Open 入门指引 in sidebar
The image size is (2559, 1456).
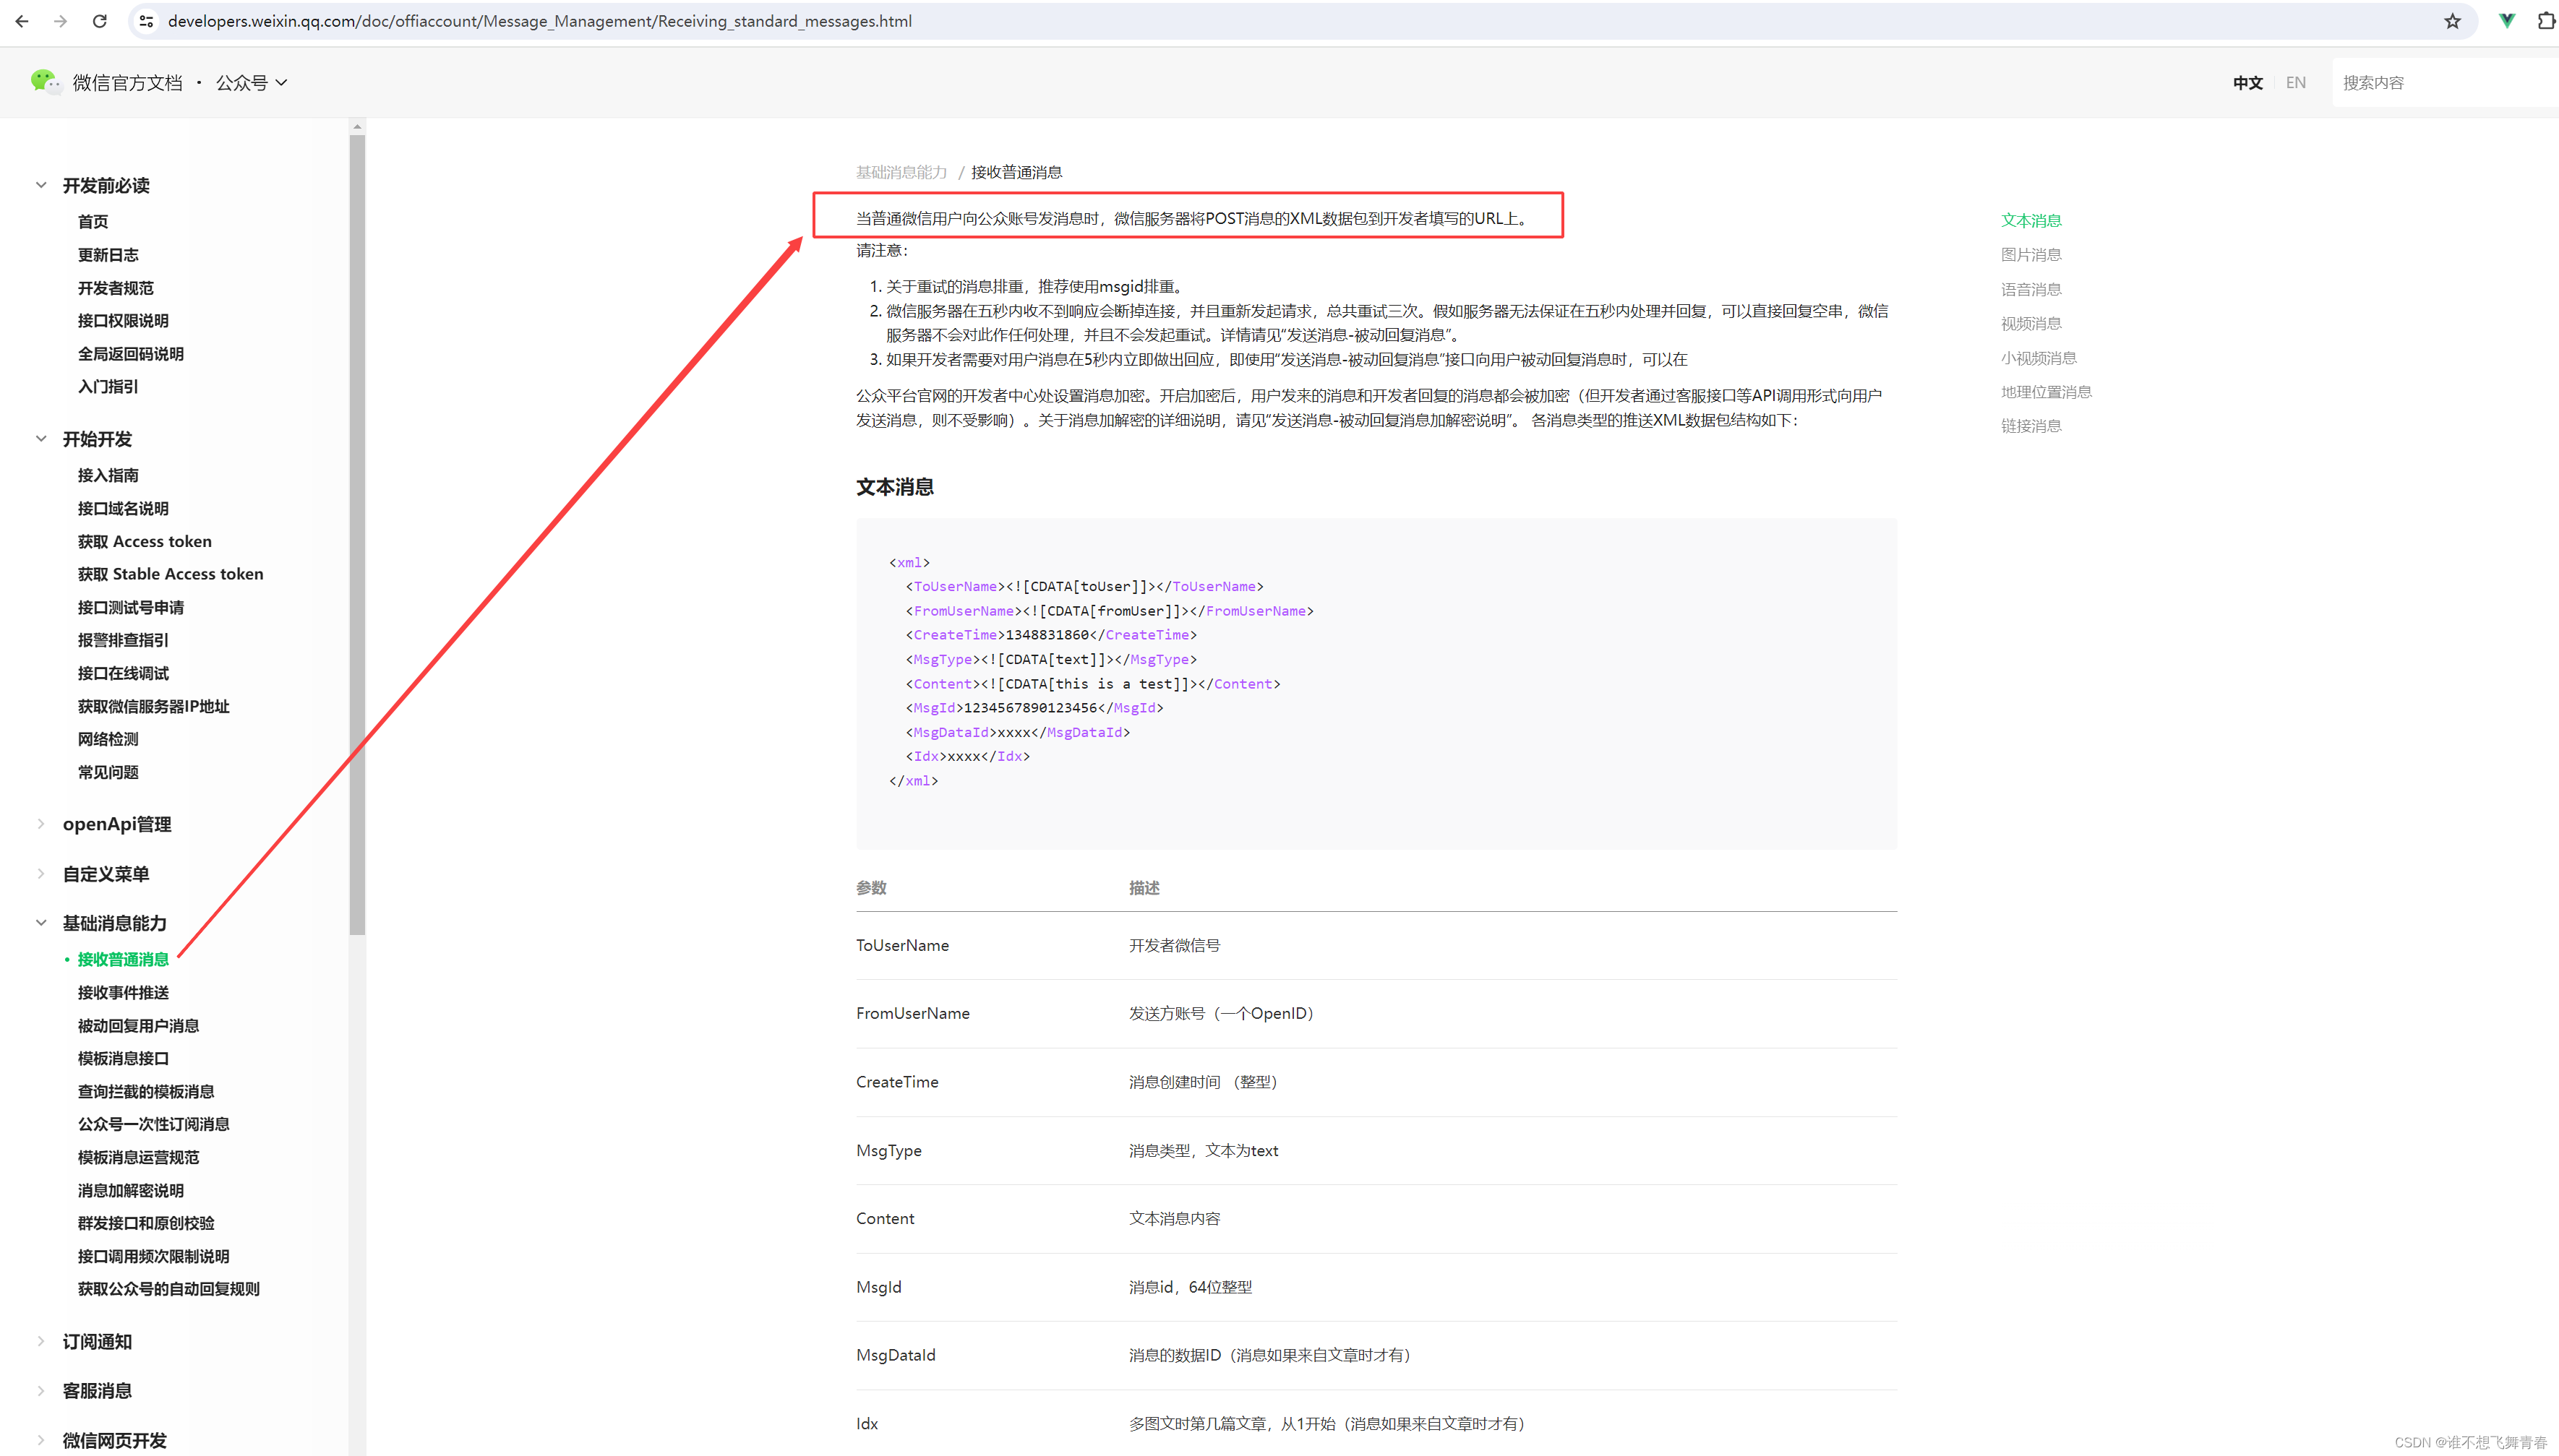[x=108, y=387]
